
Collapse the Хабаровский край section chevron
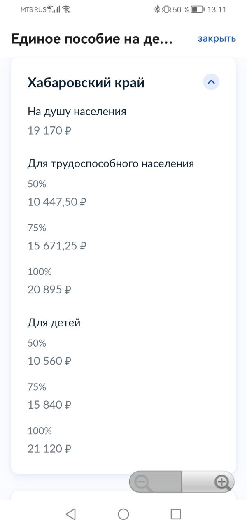[211, 82]
